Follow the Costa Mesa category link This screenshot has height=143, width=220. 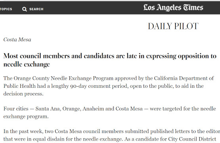[x=17, y=39]
